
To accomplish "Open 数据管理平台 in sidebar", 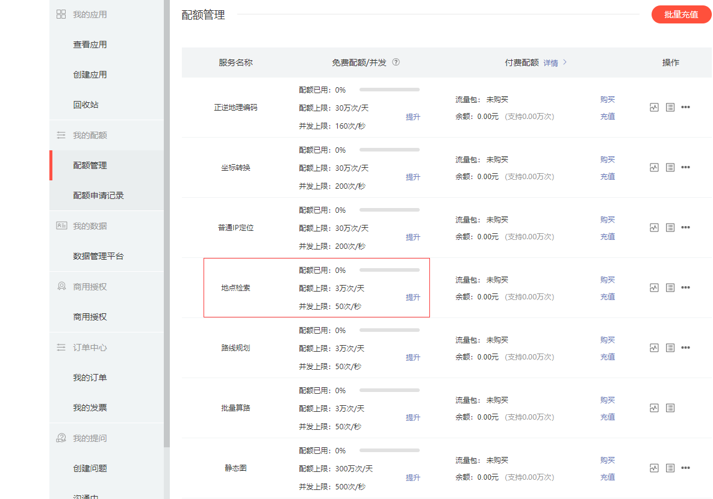I will click(98, 256).
